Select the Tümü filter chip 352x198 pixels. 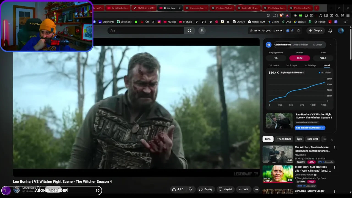[268, 139]
